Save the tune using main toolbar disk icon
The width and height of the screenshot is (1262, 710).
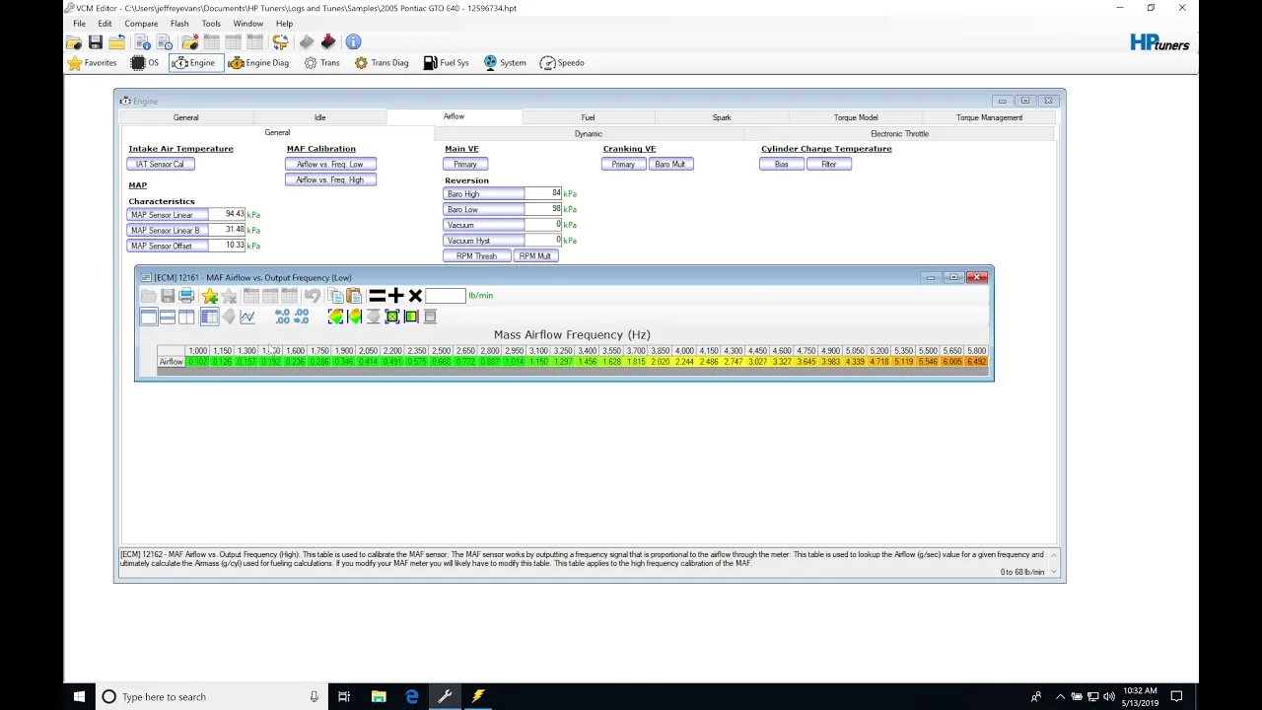(96, 42)
